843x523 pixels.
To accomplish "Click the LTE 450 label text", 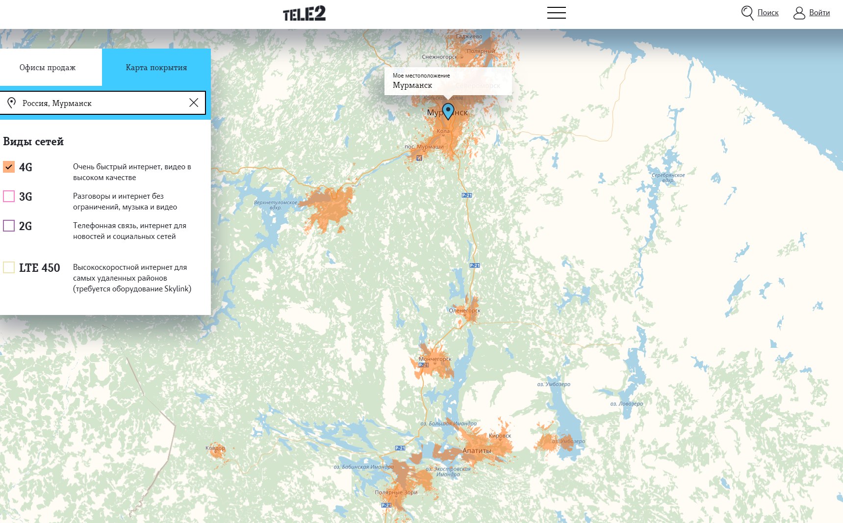I will [40, 268].
